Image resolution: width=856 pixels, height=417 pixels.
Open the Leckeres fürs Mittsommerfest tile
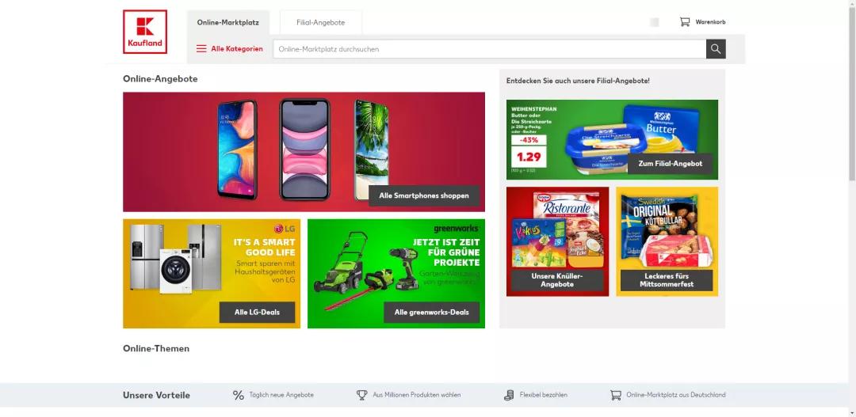[x=667, y=241]
